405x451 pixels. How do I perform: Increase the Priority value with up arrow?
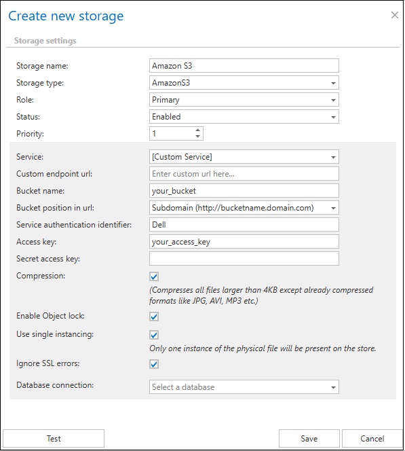point(197,130)
